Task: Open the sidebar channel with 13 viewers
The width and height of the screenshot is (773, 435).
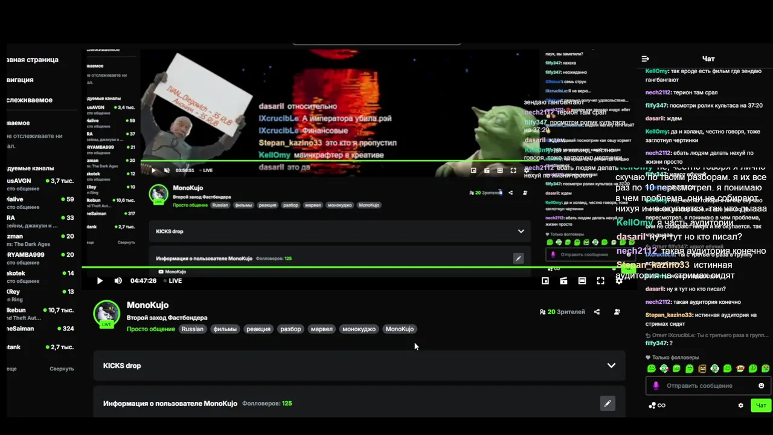Action: (x=40, y=295)
